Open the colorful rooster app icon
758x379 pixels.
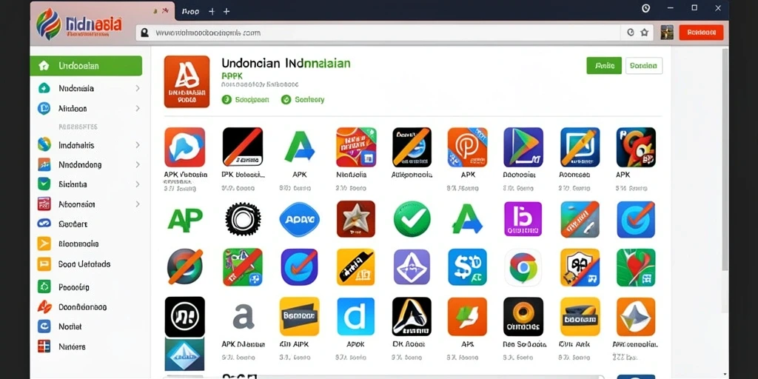(x=636, y=147)
